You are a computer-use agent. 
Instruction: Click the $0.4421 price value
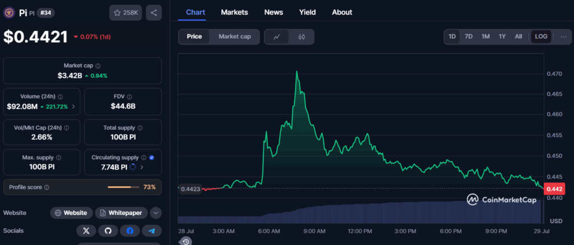pos(35,37)
